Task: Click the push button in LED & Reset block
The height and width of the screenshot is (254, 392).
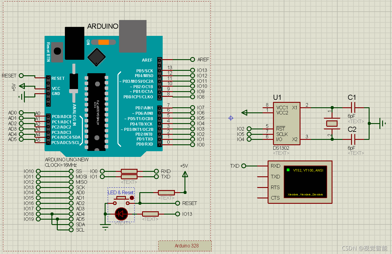Action: pyautogui.click(x=121, y=200)
